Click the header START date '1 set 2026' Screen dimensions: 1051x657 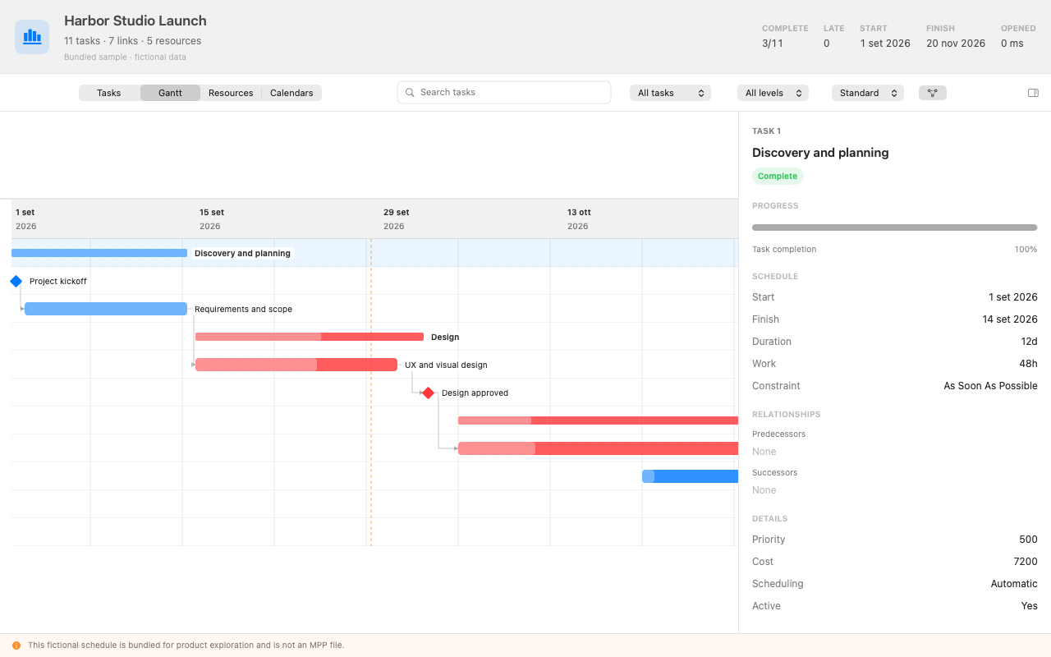point(885,44)
